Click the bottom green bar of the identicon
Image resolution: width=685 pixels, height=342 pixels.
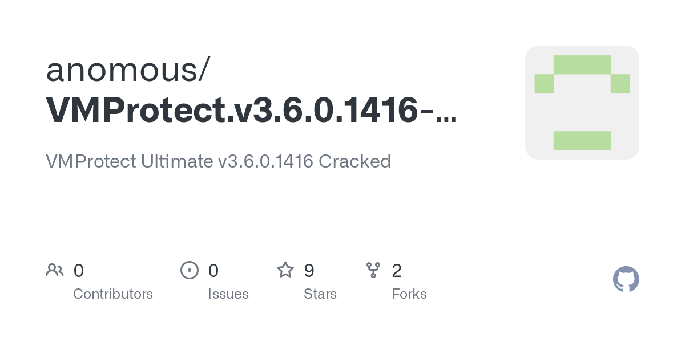click(582, 141)
